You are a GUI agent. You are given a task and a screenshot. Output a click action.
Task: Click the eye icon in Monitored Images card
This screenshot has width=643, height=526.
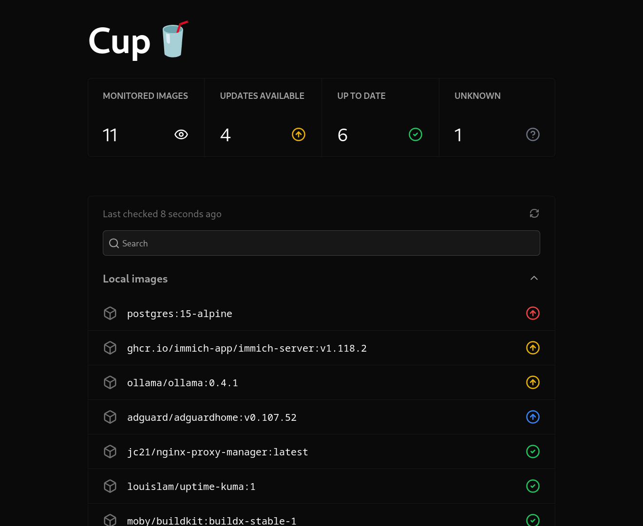tap(181, 134)
